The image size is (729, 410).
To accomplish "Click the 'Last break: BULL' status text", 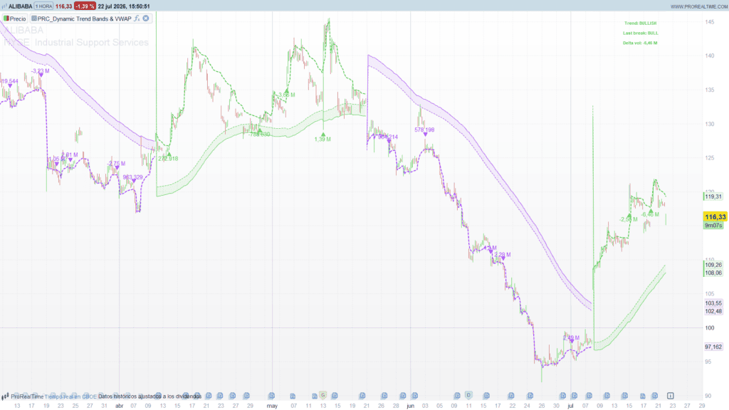I will (640, 33).
